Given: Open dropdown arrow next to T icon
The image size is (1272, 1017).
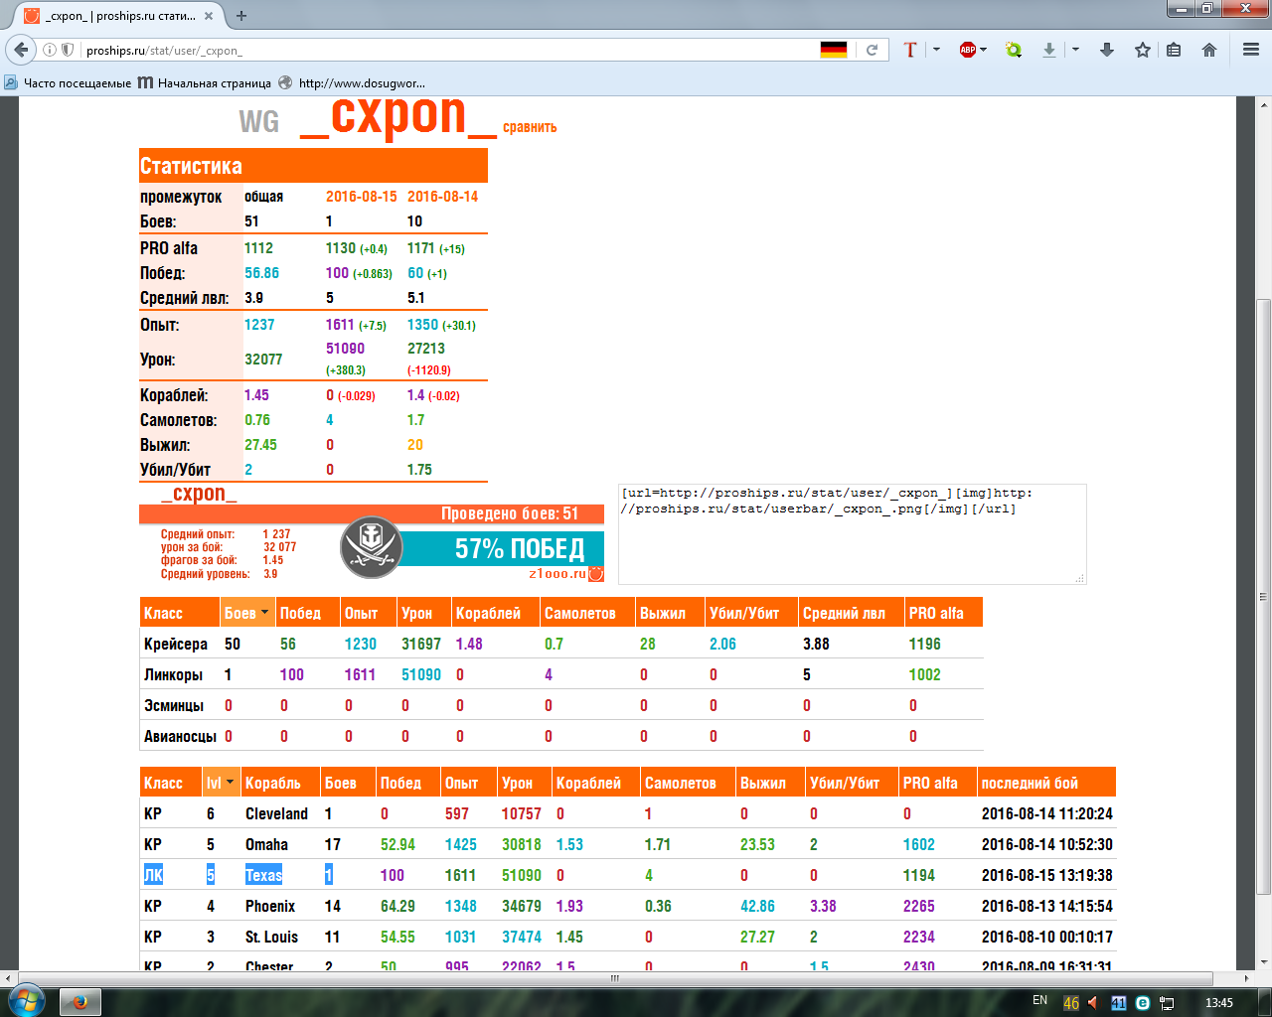Looking at the screenshot, I should tap(936, 50).
